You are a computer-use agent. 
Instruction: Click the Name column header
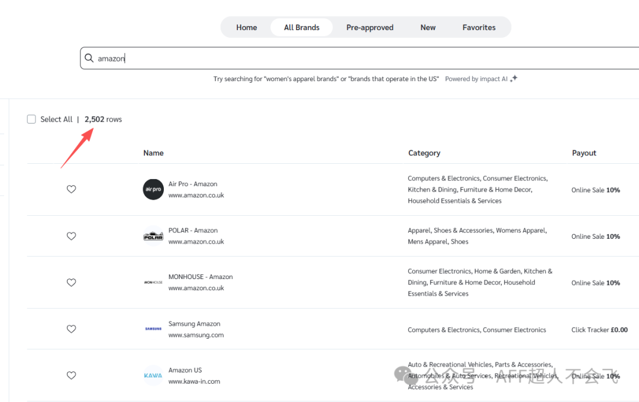(x=153, y=153)
